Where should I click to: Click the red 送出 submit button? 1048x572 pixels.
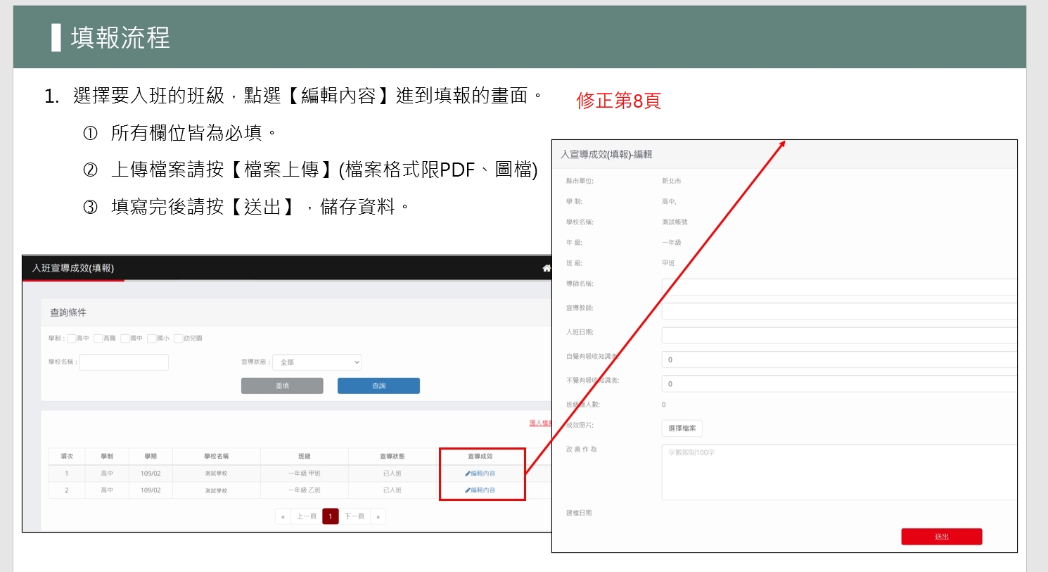tap(941, 537)
